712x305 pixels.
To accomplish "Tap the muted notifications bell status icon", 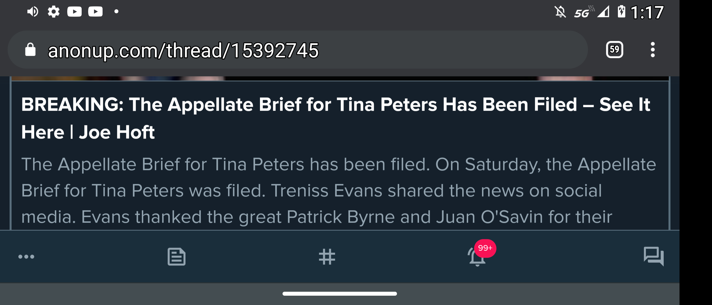I will pyautogui.click(x=560, y=12).
